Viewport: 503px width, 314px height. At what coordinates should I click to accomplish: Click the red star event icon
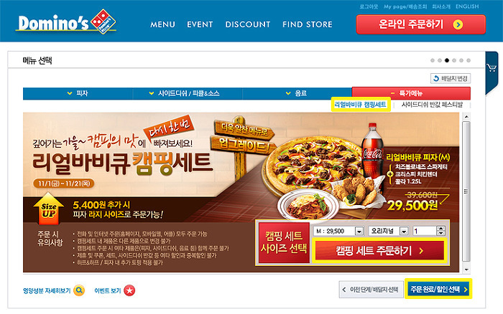coord(129,290)
